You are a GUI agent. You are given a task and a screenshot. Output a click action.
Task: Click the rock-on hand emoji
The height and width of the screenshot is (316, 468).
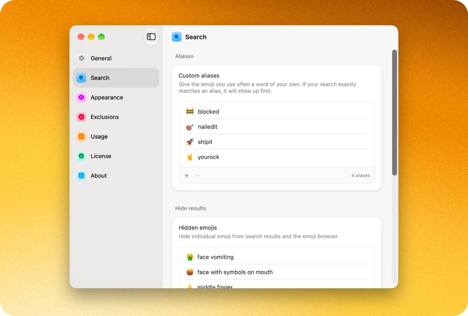click(190, 157)
